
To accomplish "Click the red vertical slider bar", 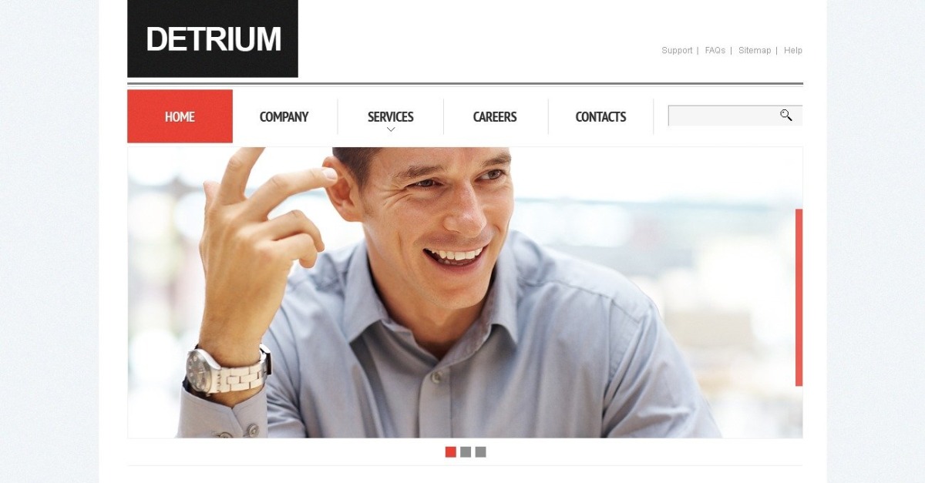I will (799, 297).
